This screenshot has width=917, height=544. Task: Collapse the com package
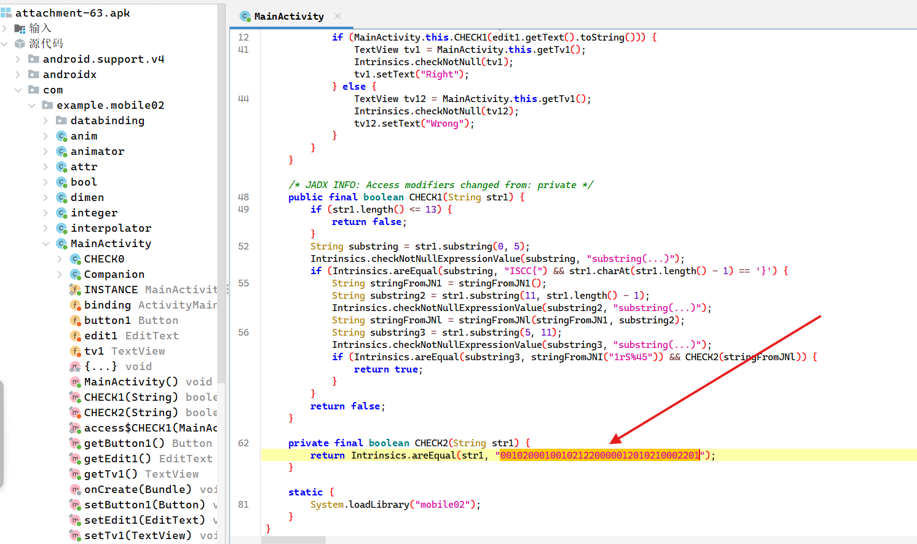tap(18, 90)
